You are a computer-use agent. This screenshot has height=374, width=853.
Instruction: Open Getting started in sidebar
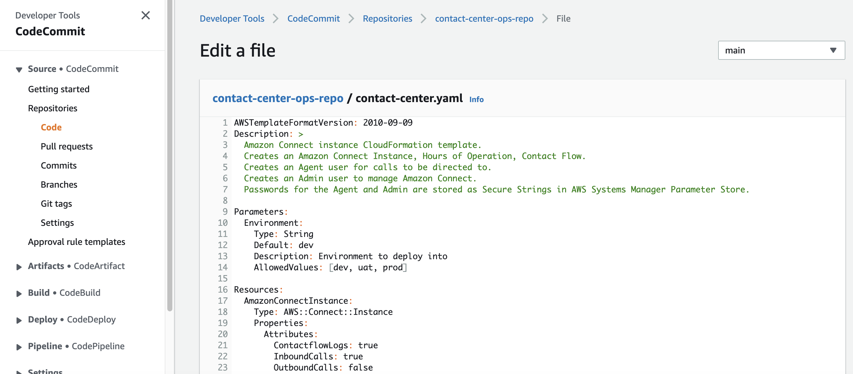point(59,89)
